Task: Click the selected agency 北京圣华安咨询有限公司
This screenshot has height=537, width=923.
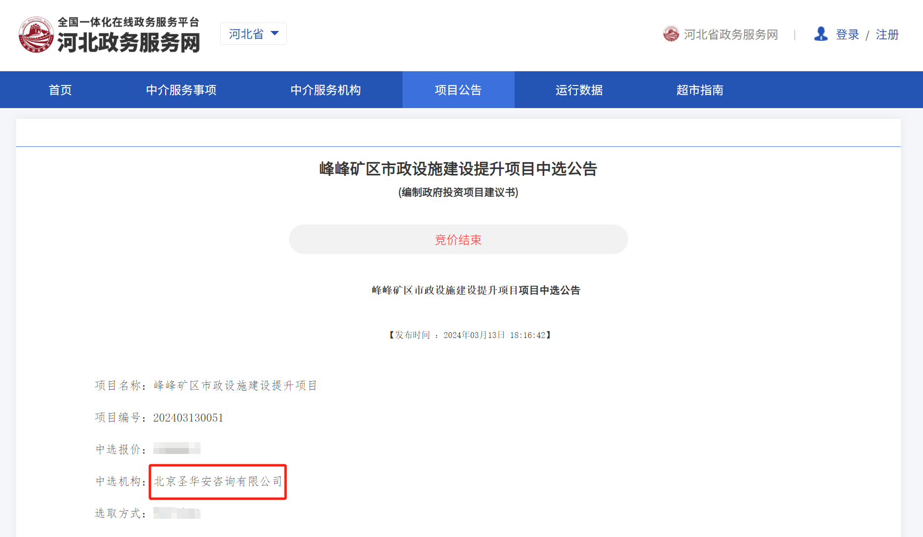Action: (x=218, y=481)
